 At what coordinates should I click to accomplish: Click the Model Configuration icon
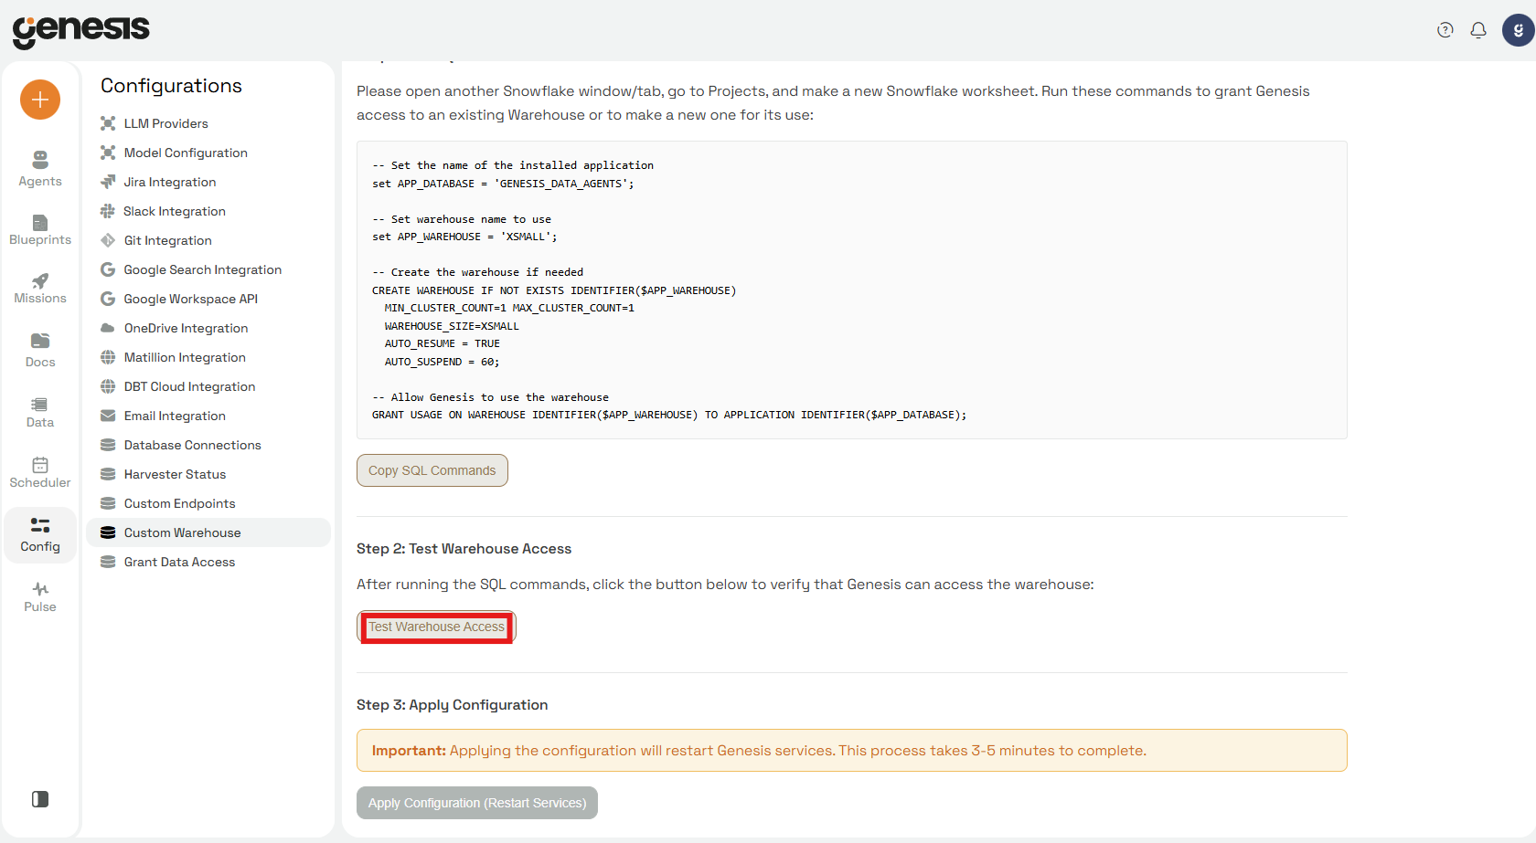tap(108, 153)
